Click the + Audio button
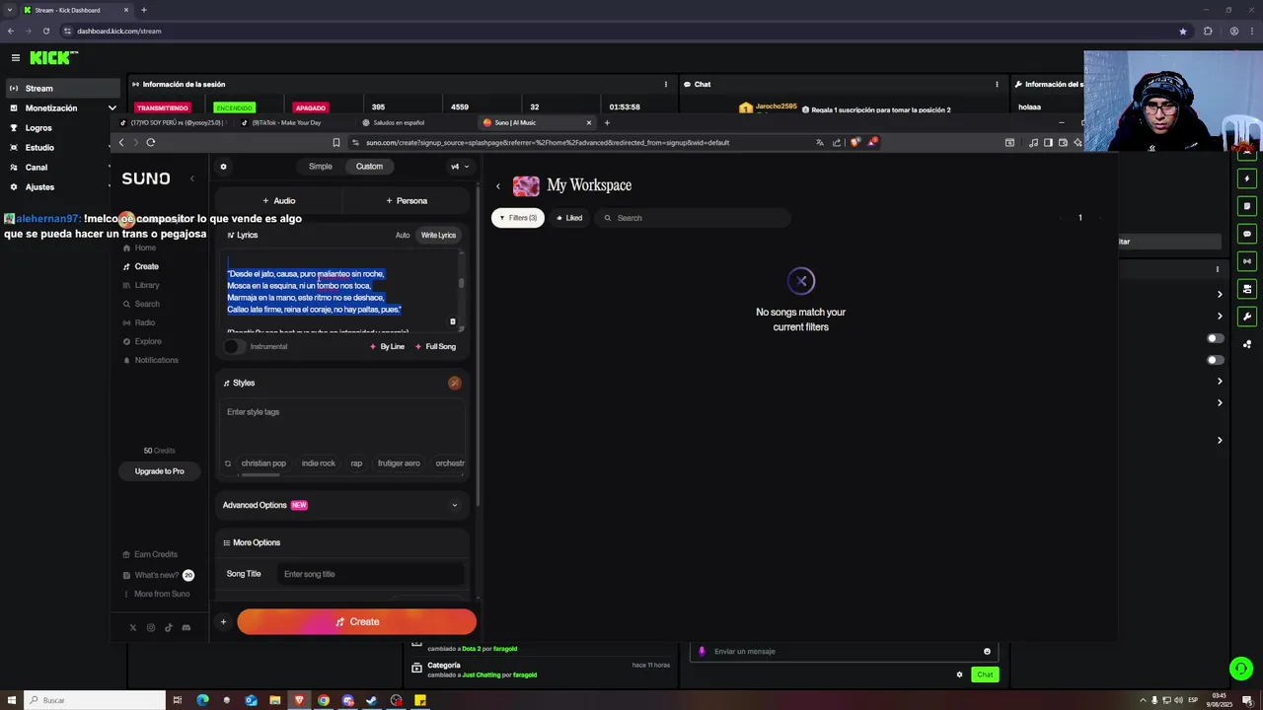 (x=279, y=201)
